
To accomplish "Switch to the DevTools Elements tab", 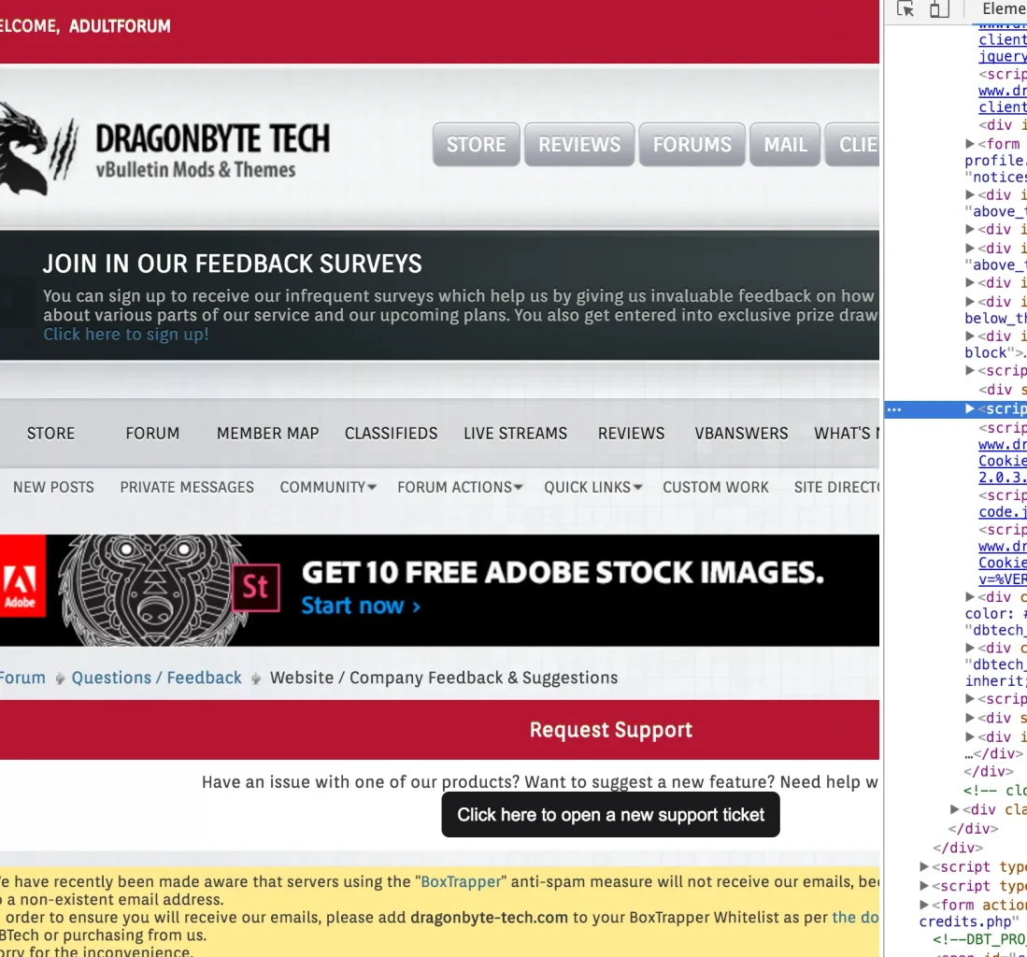I will pyautogui.click(x=1004, y=8).
